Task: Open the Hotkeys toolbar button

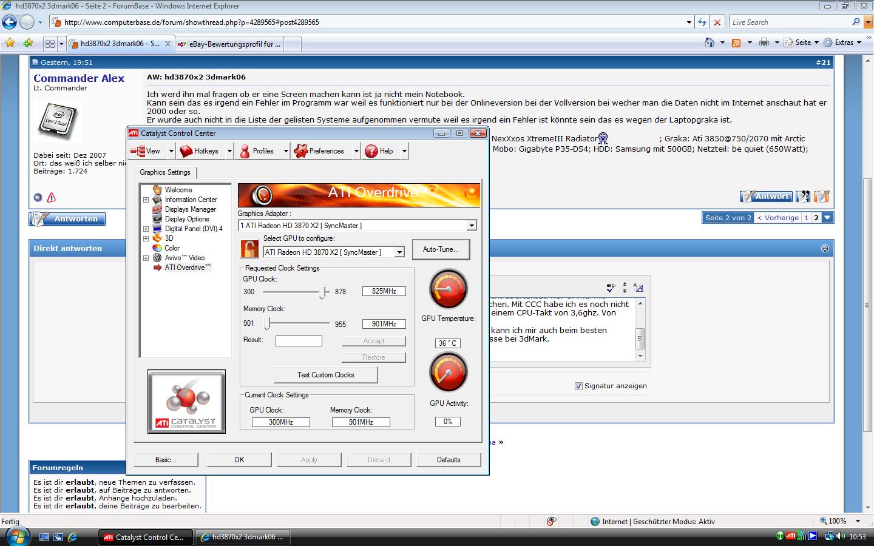Action: (201, 151)
